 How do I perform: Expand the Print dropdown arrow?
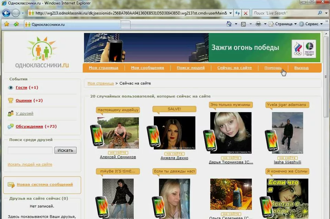[265, 24]
